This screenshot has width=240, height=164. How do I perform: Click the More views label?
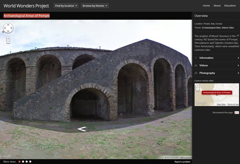pyautogui.click(x=10, y=162)
